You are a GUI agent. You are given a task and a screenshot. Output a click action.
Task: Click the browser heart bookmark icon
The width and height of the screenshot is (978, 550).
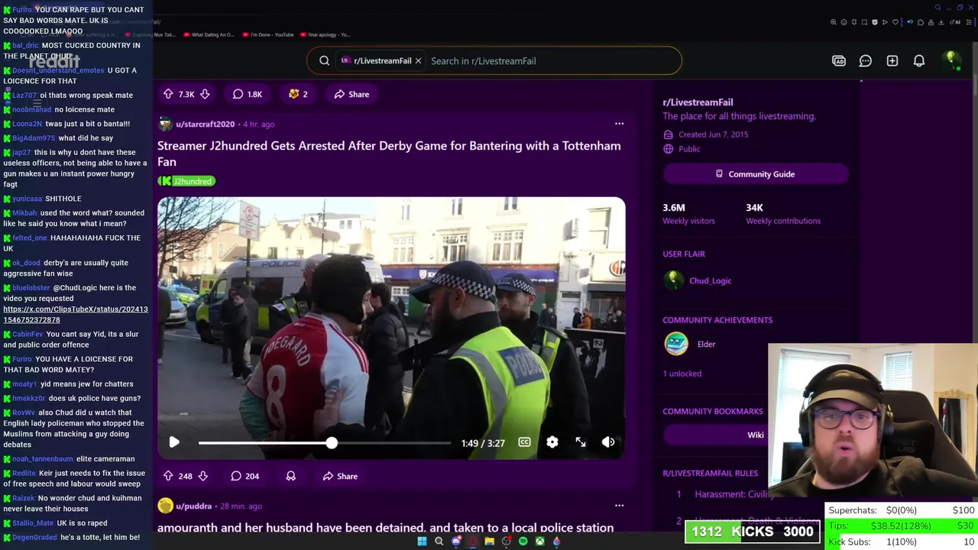(895, 22)
